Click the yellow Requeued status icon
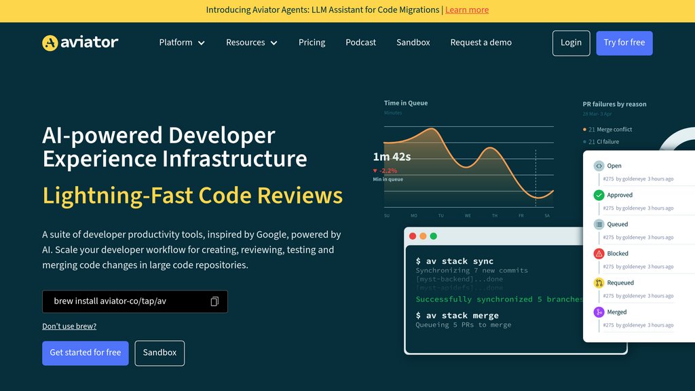The image size is (695, 391). point(599,282)
